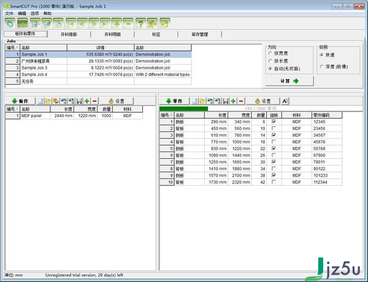Add a panel row with green plus
Viewport: 368px width, 282px height.
[x=87, y=101]
